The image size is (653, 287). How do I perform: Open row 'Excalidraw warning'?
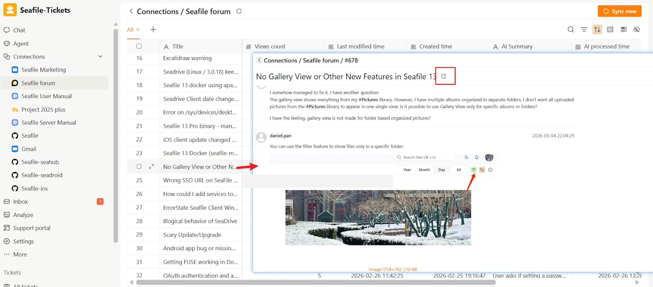(188, 58)
